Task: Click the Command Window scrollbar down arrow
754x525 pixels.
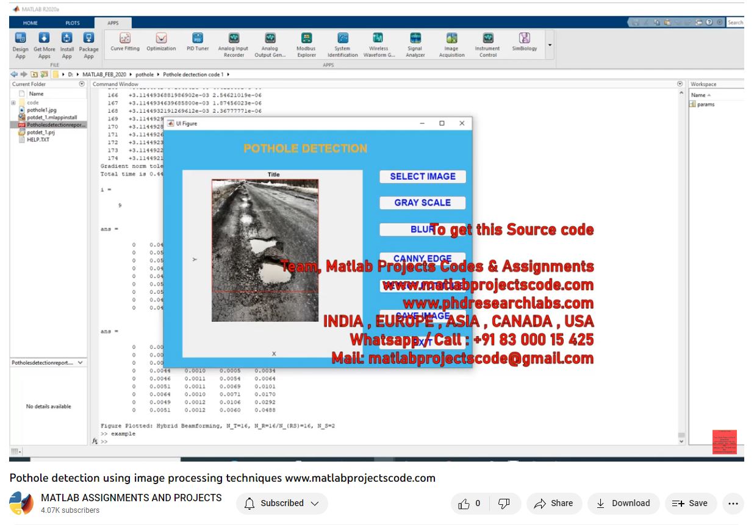Action: click(681, 441)
